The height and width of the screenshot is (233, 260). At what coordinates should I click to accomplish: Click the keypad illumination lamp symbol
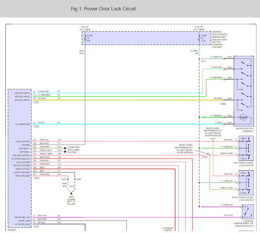click(x=244, y=117)
